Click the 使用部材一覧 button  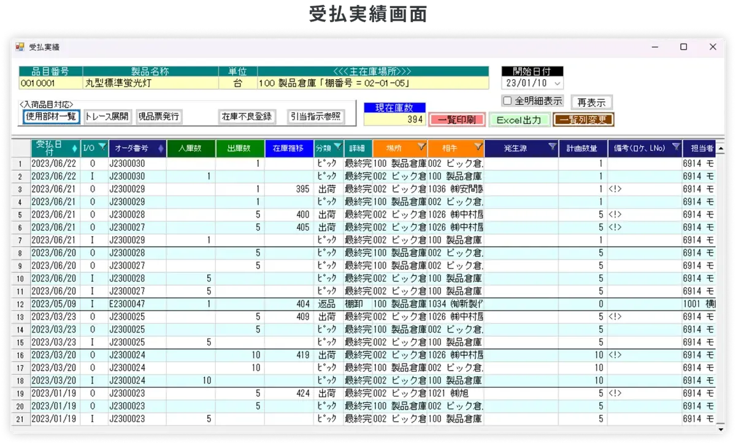[x=51, y=117]
